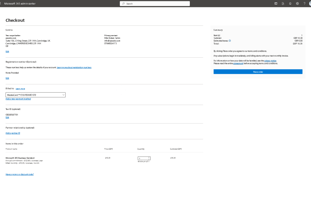The image size is (311, 200).
Task: Click the None Provided text
Action: pyautogui.click(x=12, y=73)
